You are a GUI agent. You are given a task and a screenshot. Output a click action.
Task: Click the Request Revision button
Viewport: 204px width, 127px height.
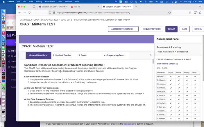click(x=152, y=29)
